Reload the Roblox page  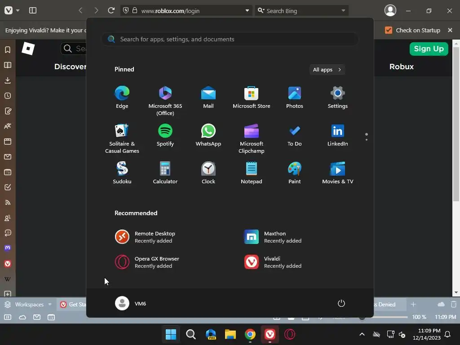pyautogui.click(x=111, y=11)
